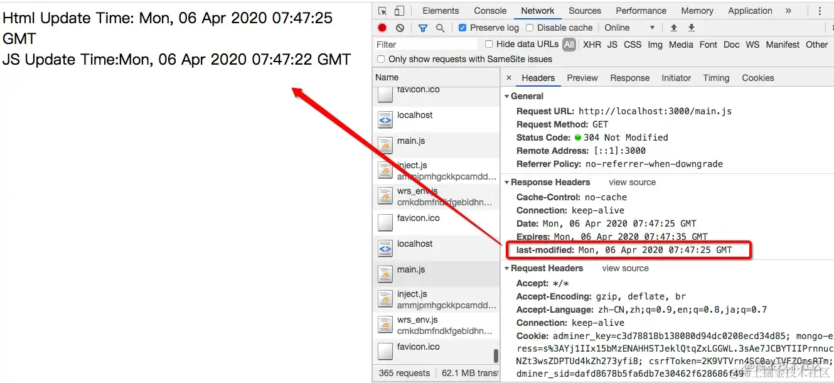
Task: Enable the Preserve log checkbox
Action: pos(462,28)
